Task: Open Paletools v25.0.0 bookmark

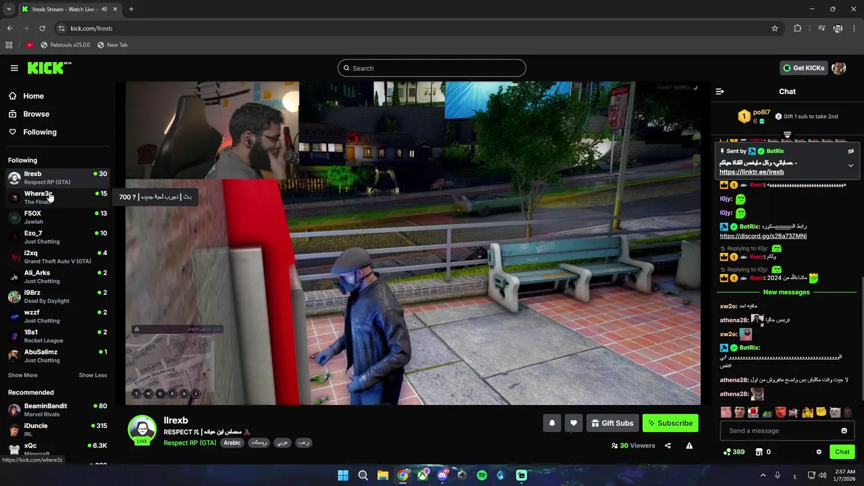Action: [65, 45]
